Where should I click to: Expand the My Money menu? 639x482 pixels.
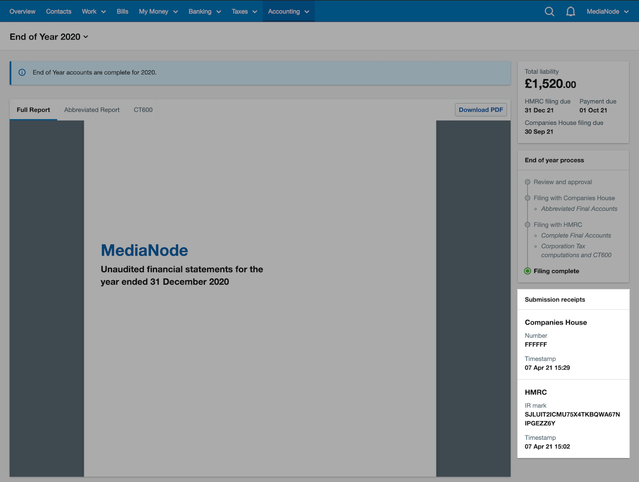[158, 12]
